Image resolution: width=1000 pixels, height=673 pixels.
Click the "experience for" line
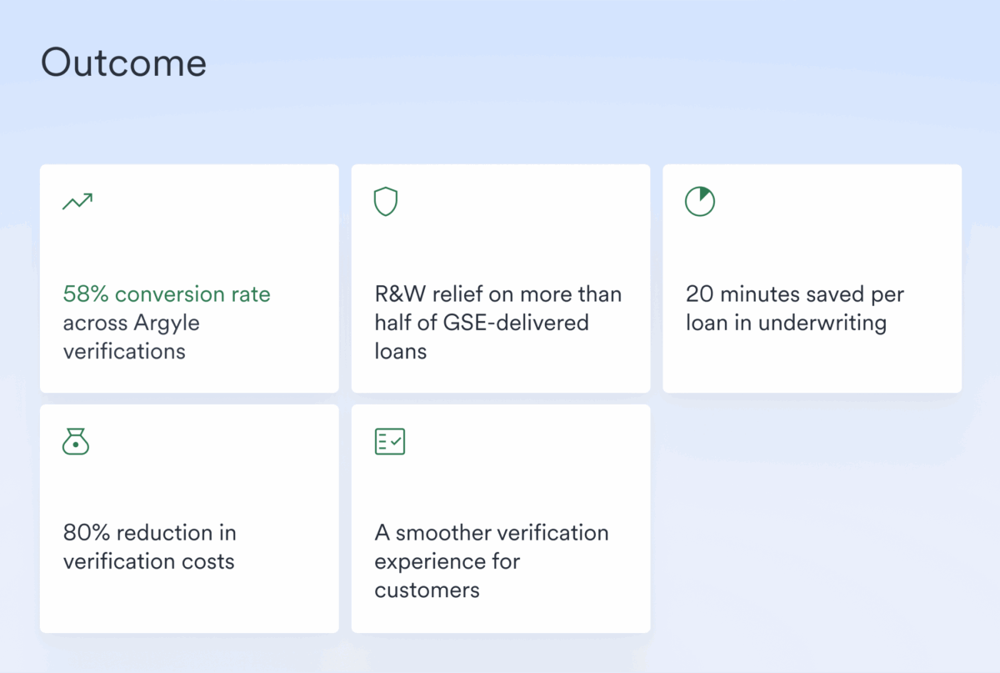point(447,561)
